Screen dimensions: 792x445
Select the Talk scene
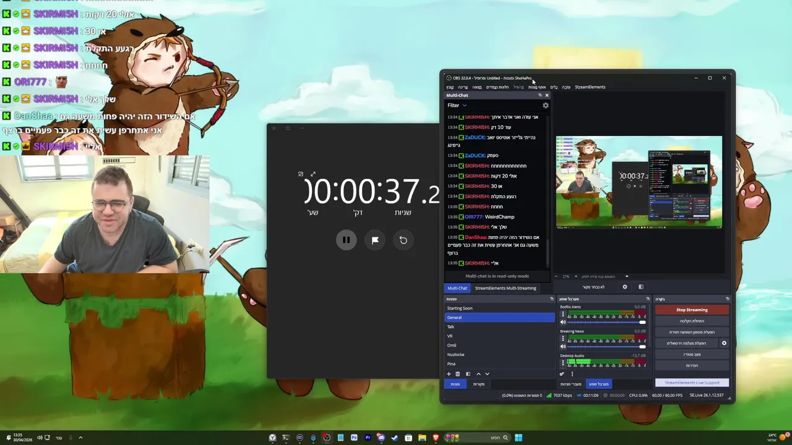[500, 327]
